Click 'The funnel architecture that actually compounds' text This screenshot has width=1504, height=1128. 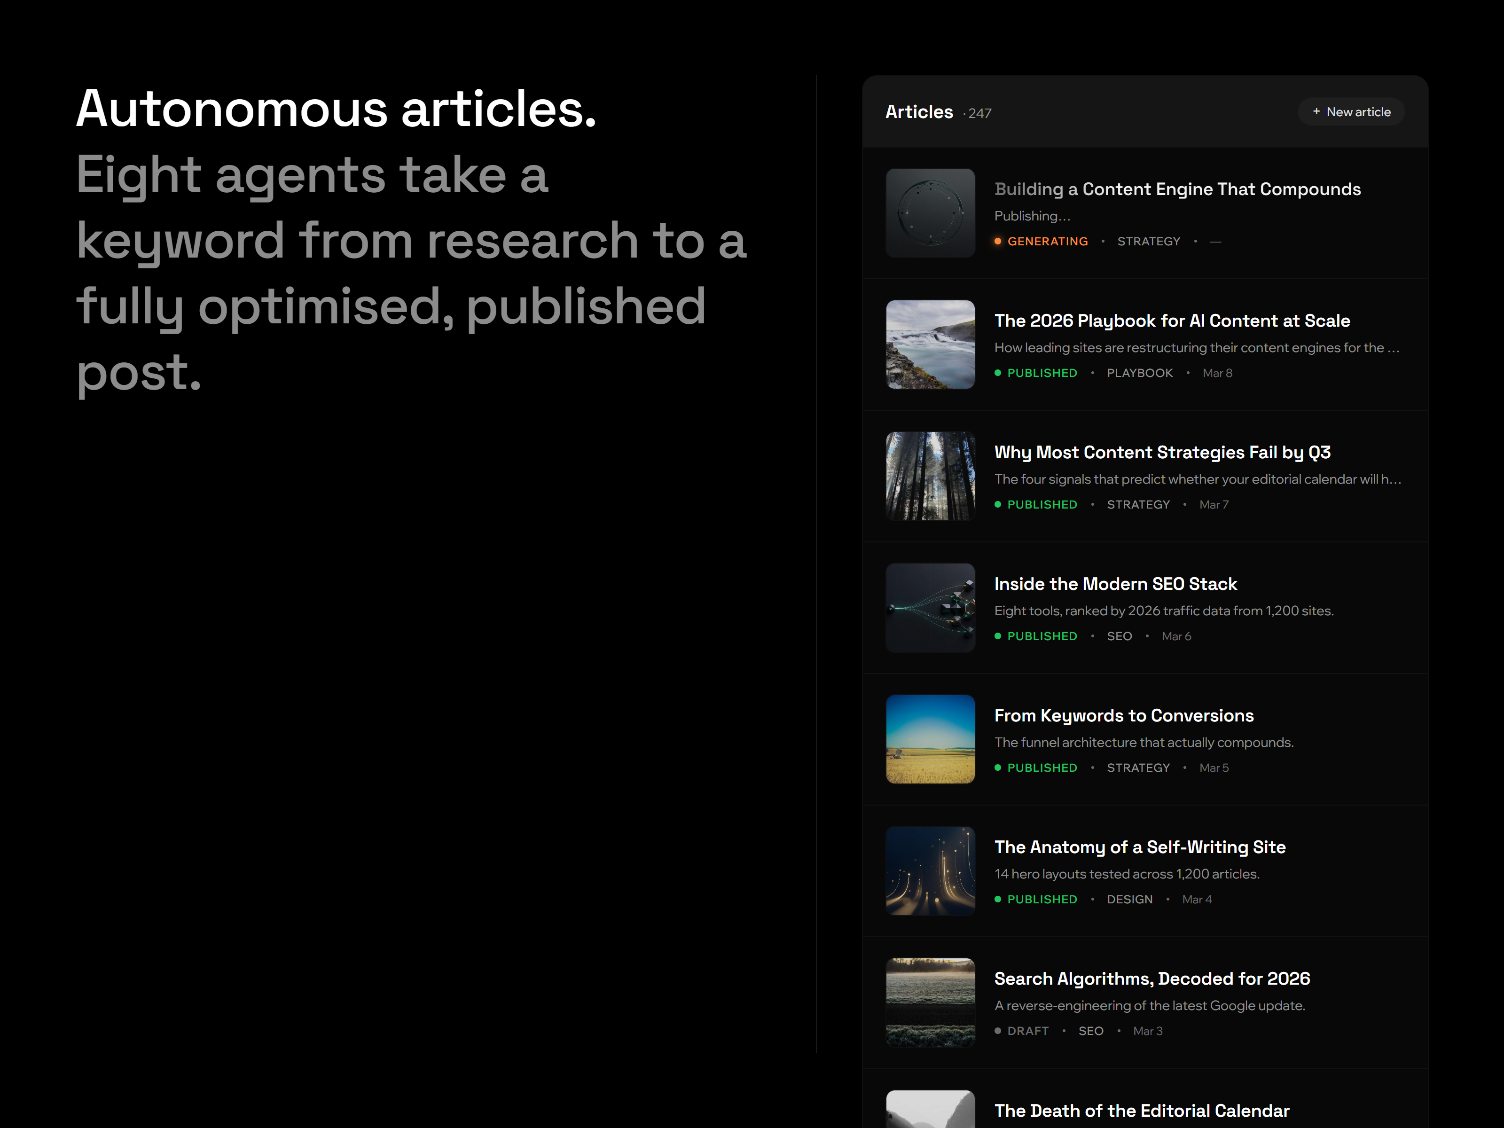point(1144,743)
